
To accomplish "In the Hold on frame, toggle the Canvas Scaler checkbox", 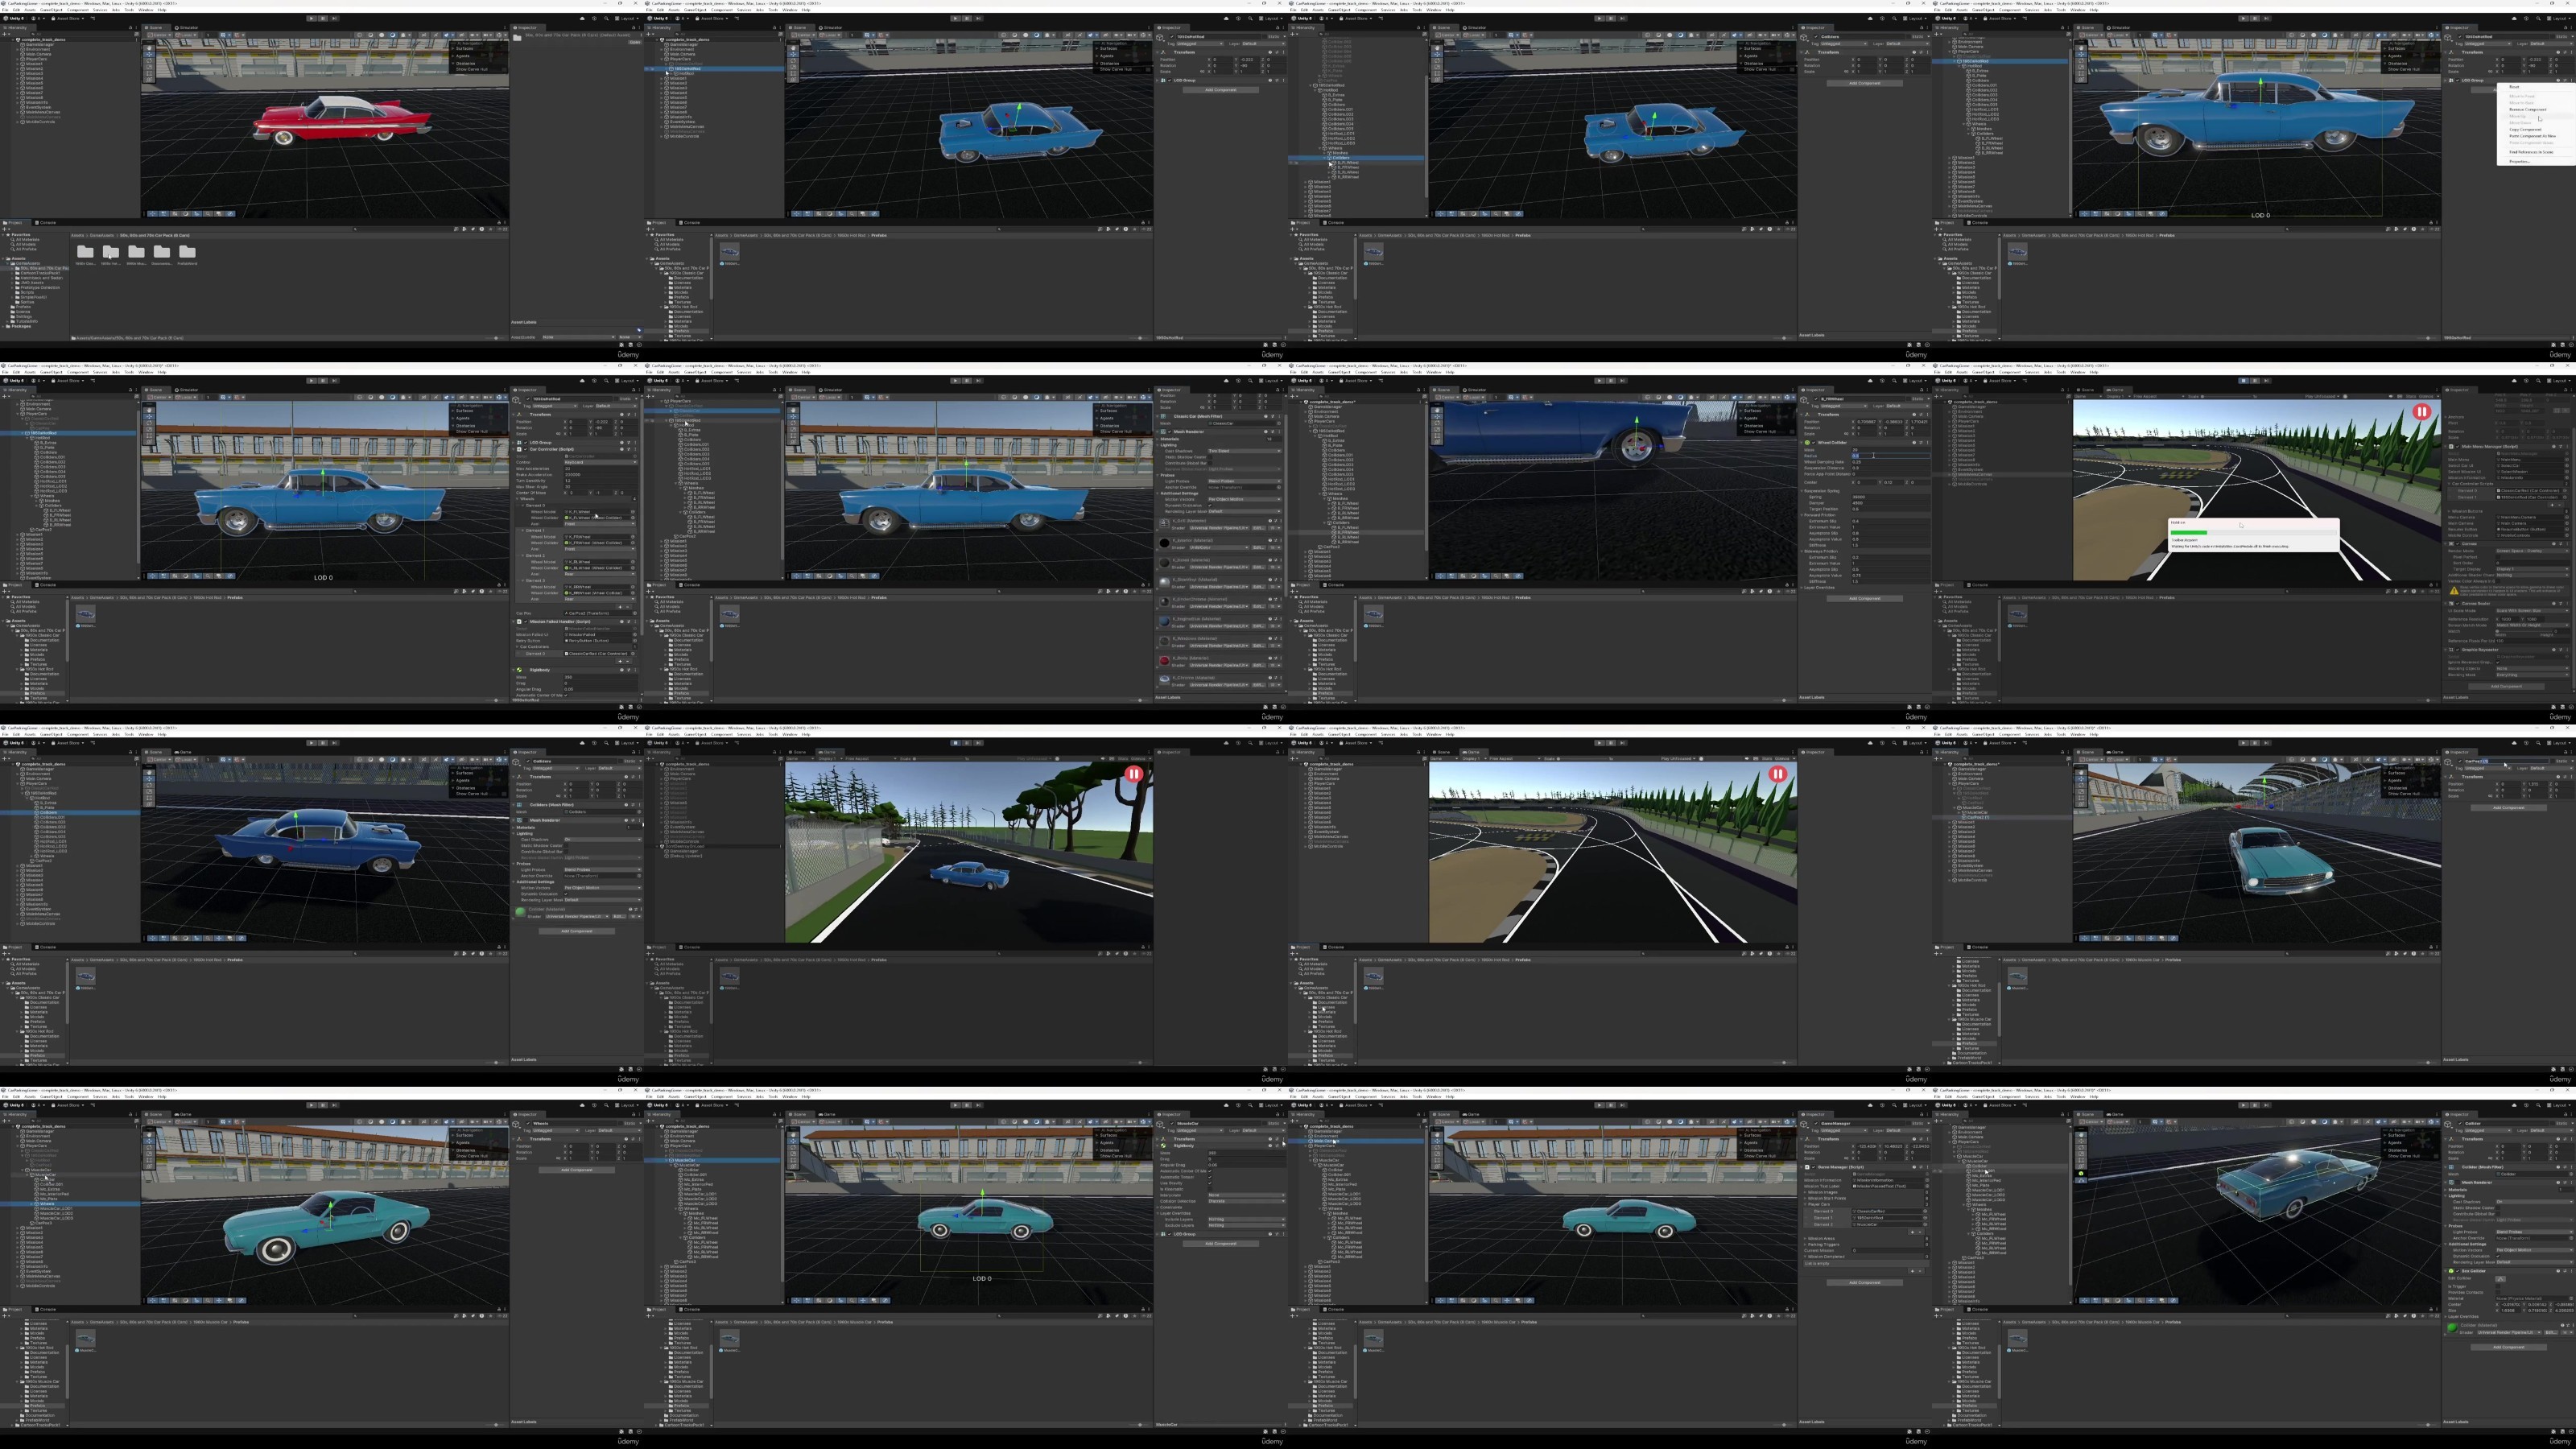I will tap(2458, 604).
